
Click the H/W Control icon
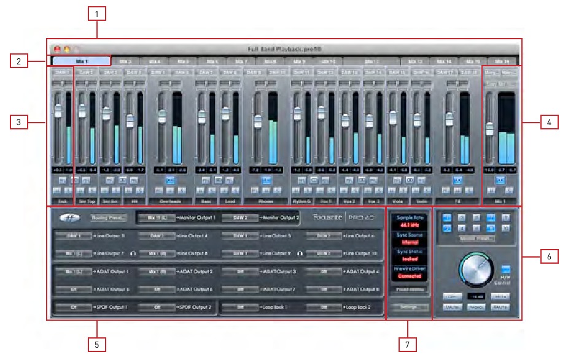point(505,267)
